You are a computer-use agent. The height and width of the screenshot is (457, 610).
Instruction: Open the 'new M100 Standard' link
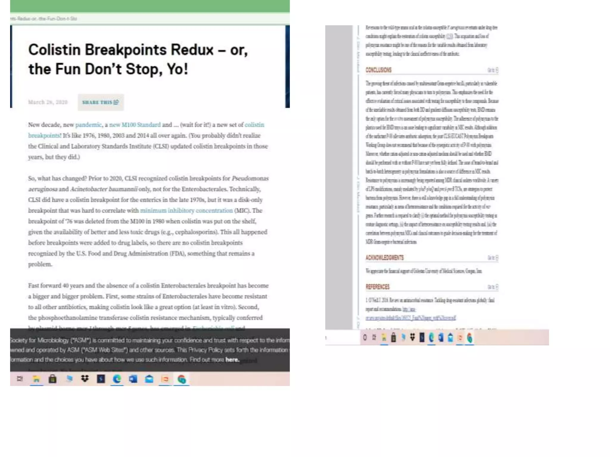pyautogui.click(x=135, y=125)
